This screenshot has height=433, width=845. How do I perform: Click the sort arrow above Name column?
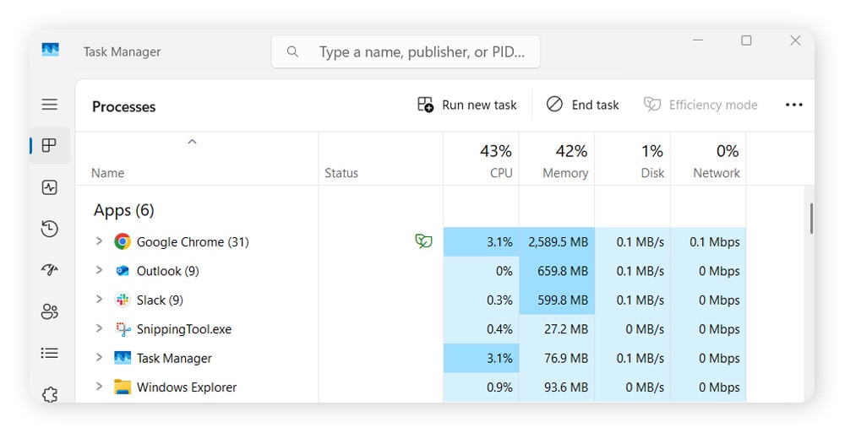pos(192,142)
